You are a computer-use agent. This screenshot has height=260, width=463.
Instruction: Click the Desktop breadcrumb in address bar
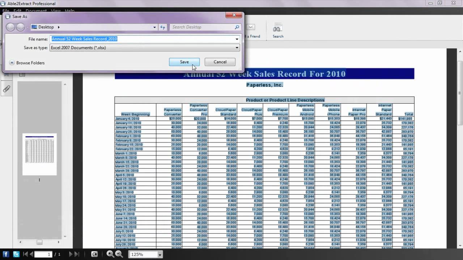click(x=46, y=27)
